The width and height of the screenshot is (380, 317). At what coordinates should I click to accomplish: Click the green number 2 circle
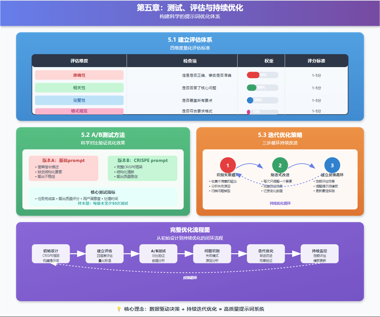280,166
